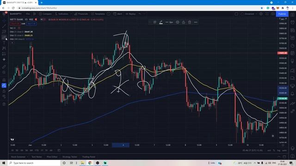Click the blue Buy price button

(31, 24)
